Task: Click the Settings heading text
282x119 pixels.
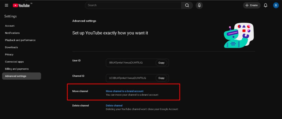Action: (x=10, y=16)
